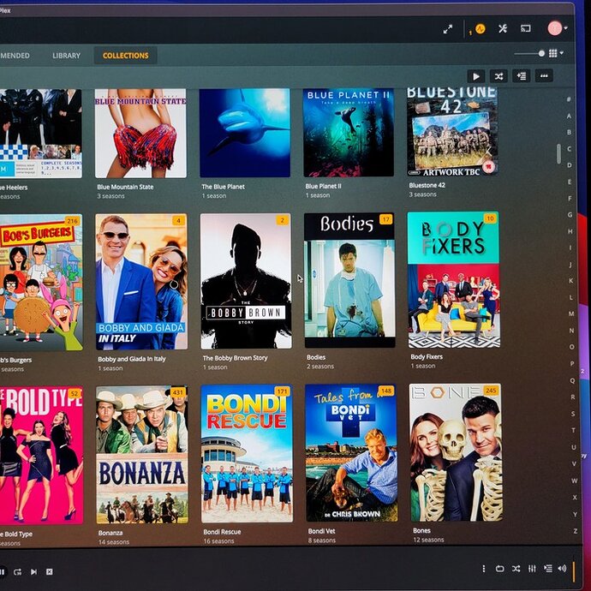Screen dimensions: 591x591
Task: Open player bar vertical dots menu
Action: [484, 569]
